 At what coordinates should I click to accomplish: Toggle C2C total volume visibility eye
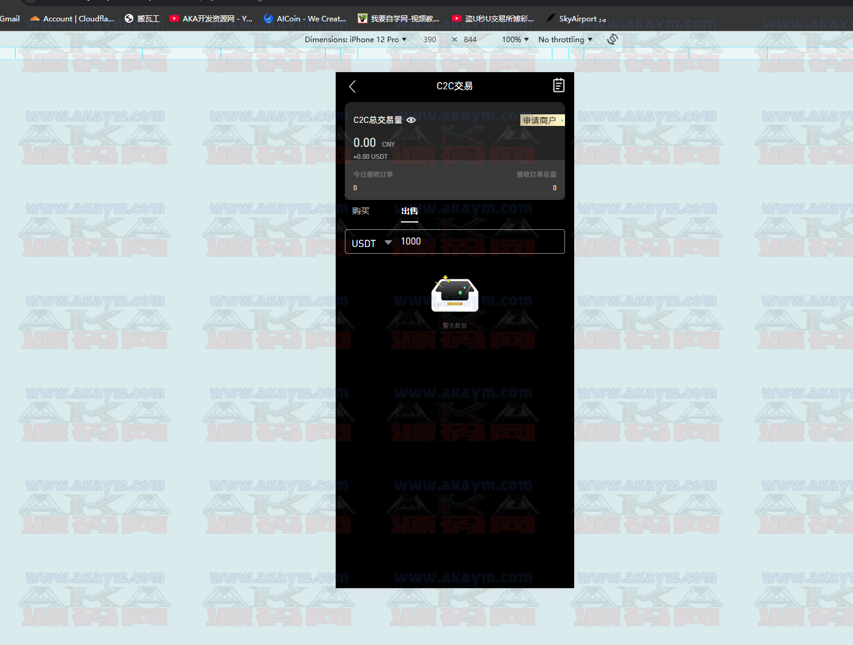(412, 120)
